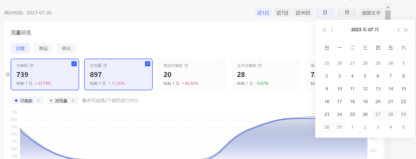
Task: Open 自定义 custom date range
Action: click(371, 13)
